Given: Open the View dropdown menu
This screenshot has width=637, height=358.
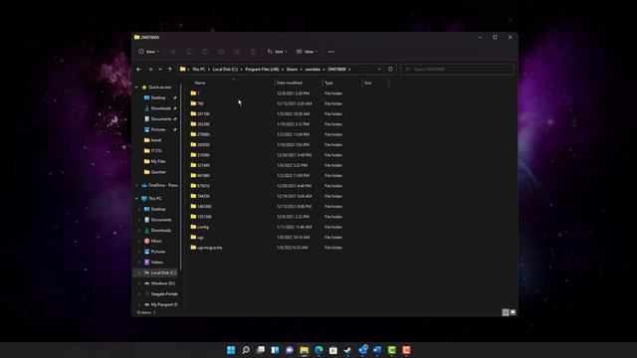Looking at the screenshot, I should click(x=308, y=52).
